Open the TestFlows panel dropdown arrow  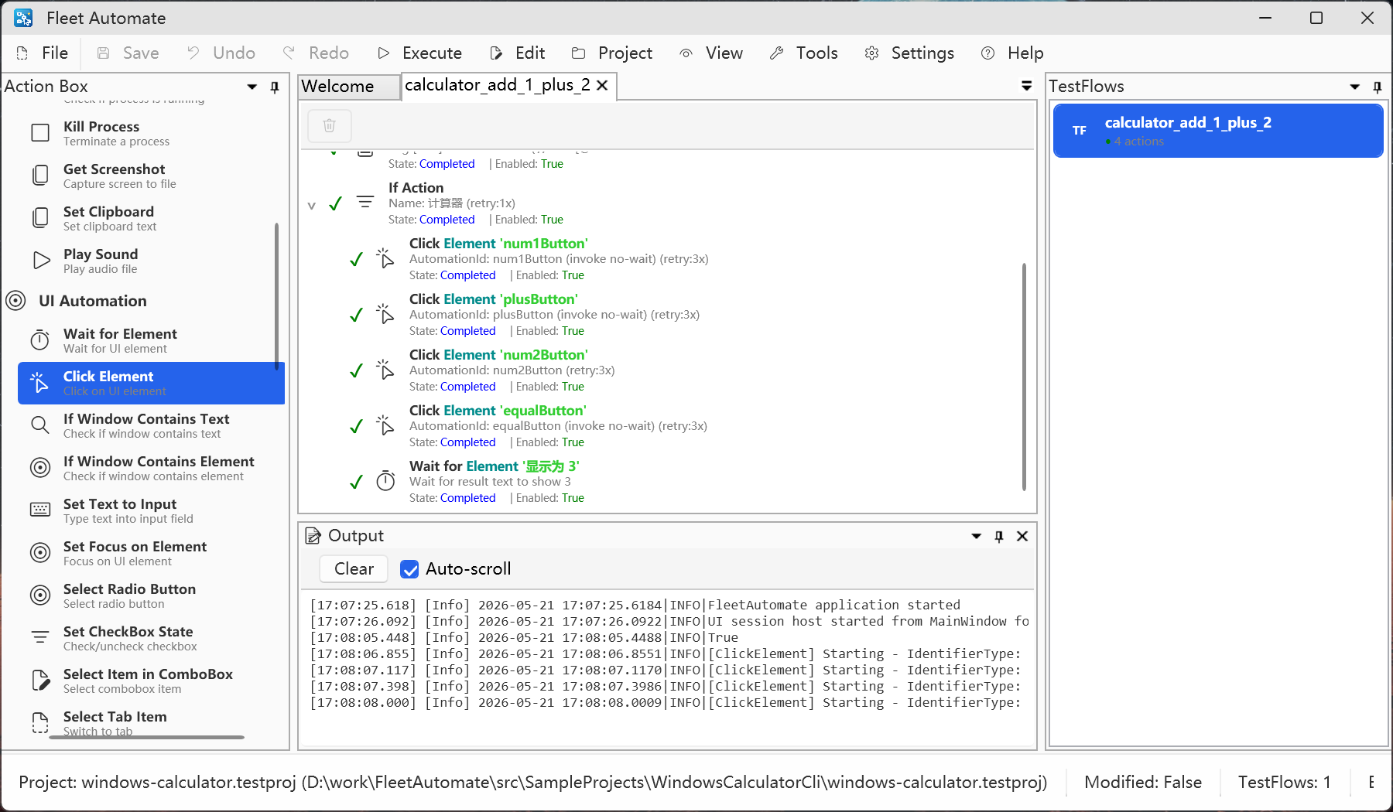[x=1355, y=87]
